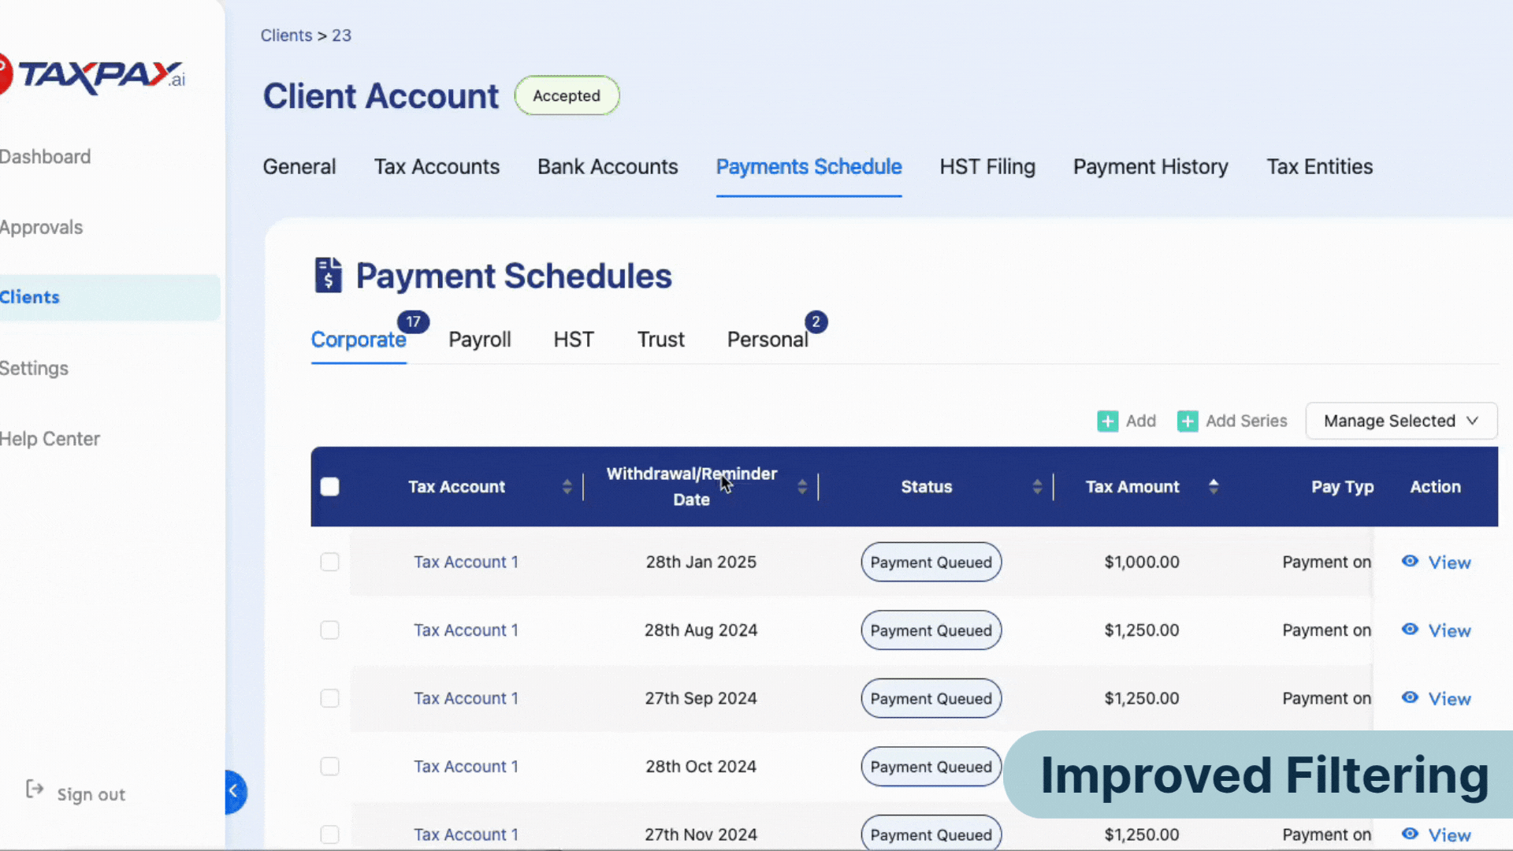Sort by Tax Amount column arrows

point(1214,486)
